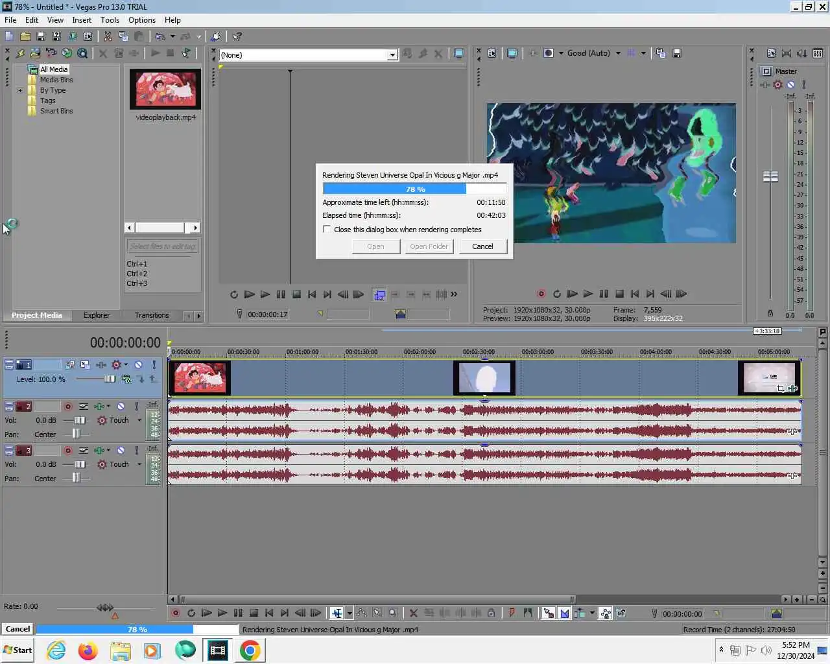Screen dimensions: 830x664
Task: Click the New Project toolbar icon
Action: 9,36
